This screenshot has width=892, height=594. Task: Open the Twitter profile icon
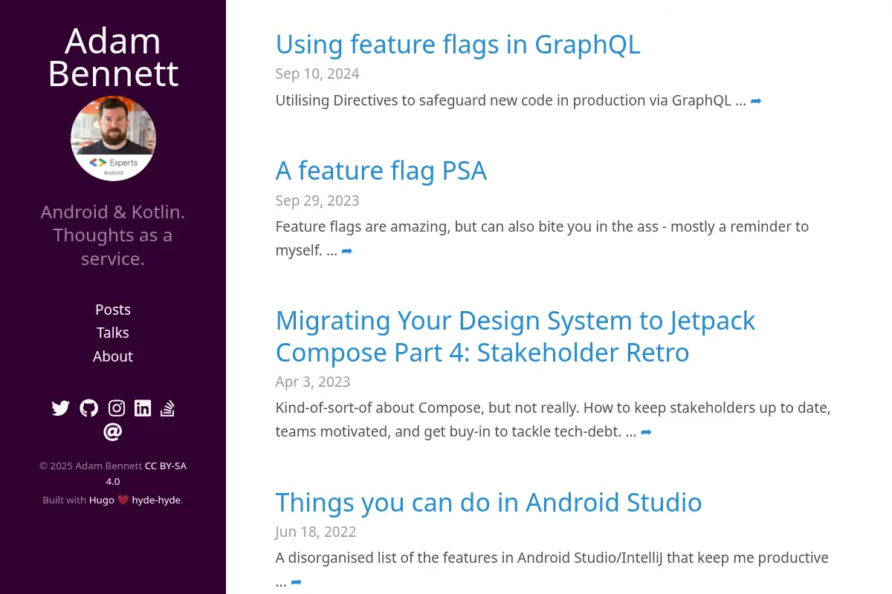[x=61, y=408]
